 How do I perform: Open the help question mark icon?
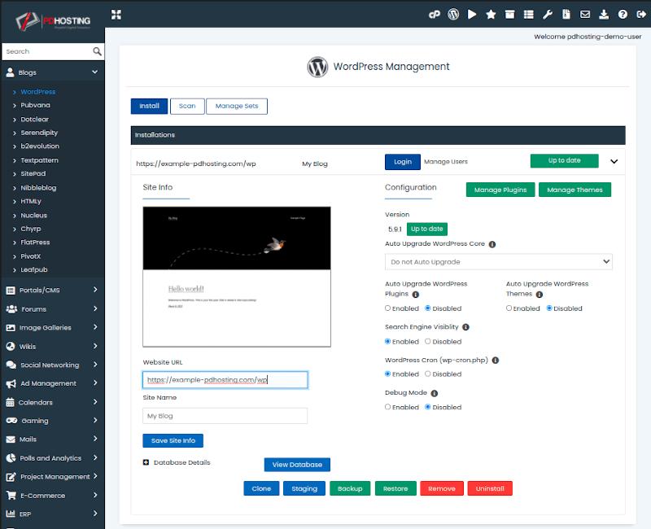[x=623, y=15]
